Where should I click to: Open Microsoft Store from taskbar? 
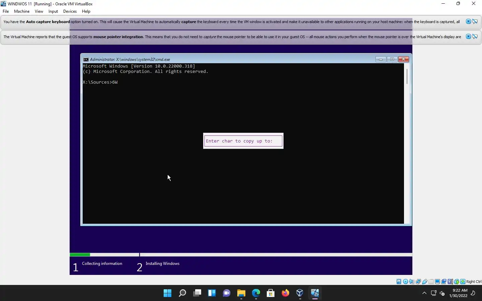pos(271,293)
